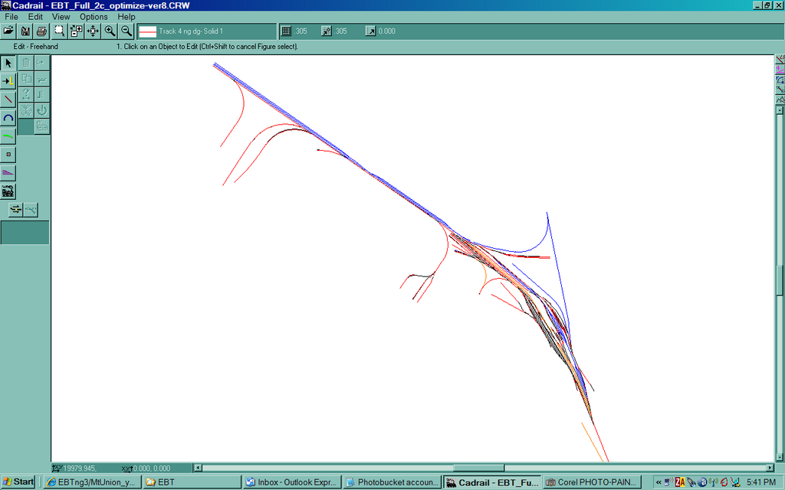Select the zoom window marquee tool

pyautogui.click(x=60, y=31)
